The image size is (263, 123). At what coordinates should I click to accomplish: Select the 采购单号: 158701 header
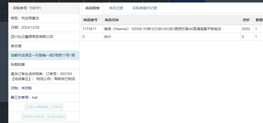click(44, 8)
